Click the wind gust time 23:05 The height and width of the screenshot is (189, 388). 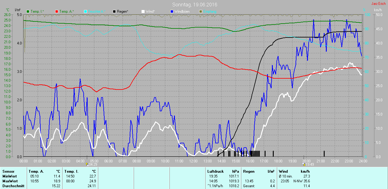(x=285, y=181)
